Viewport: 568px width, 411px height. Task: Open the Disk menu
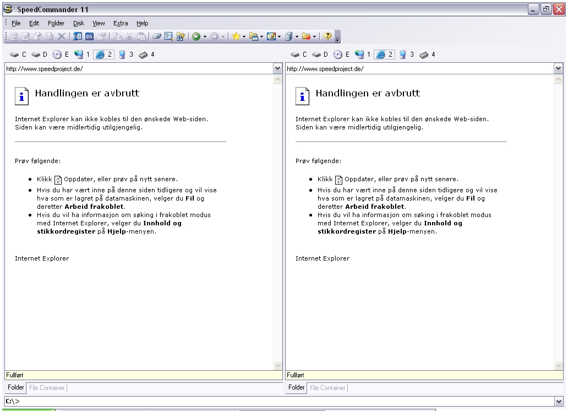pos(79,23)
